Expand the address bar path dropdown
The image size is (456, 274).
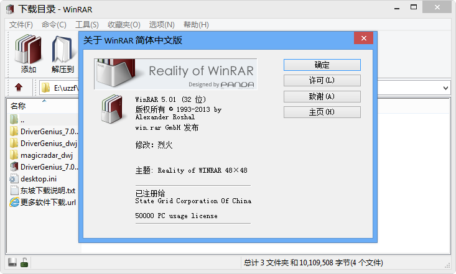pos(445,88)
